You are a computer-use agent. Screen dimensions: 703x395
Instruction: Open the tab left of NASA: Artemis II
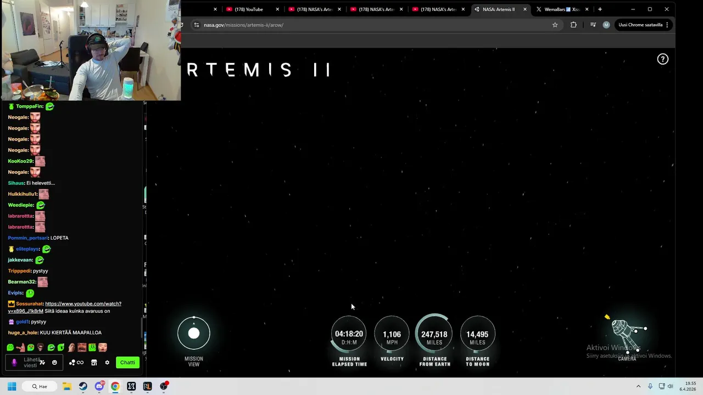click(438, 9)
